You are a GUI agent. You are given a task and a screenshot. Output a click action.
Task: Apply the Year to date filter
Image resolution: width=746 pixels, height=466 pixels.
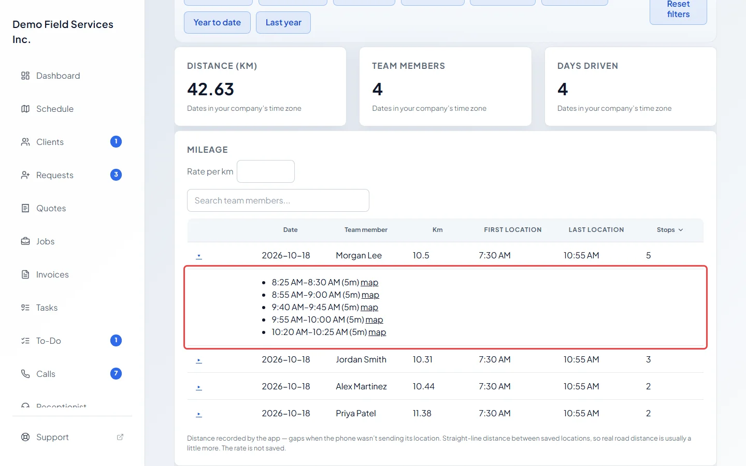pyautogui.click(x=217, y=22)
